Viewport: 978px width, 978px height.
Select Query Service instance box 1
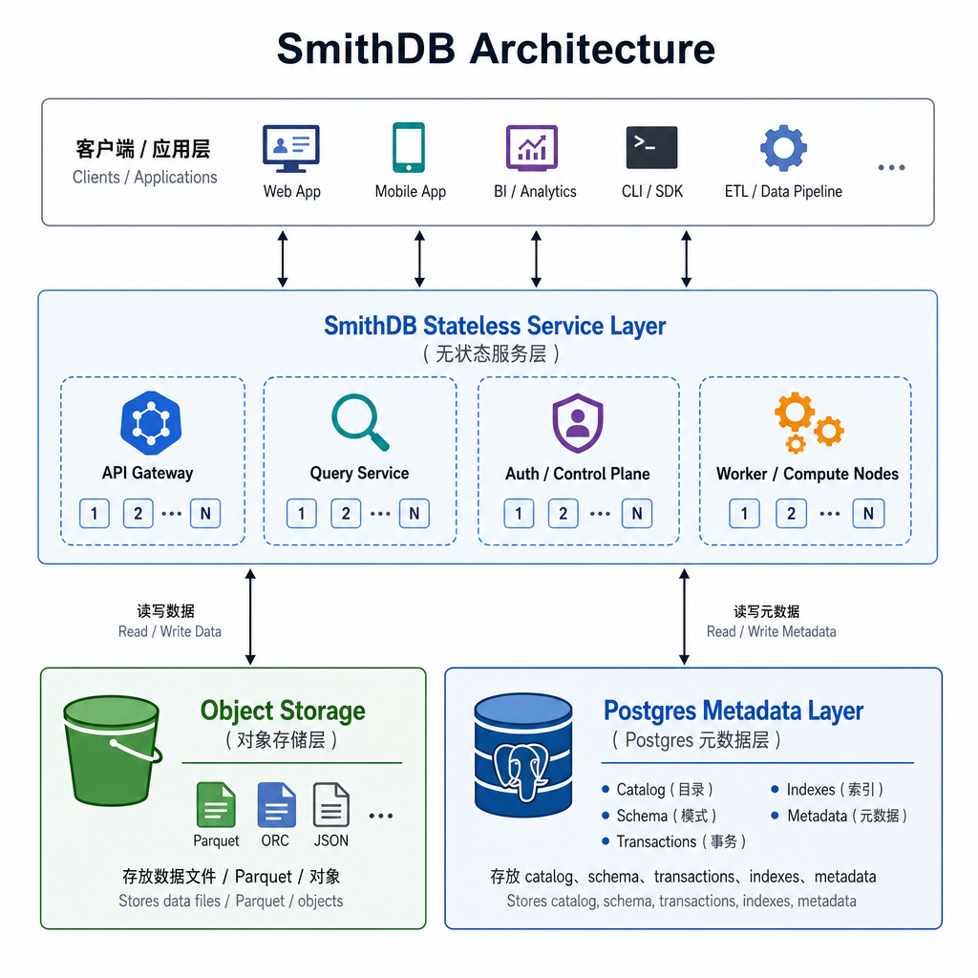(301, 514)
